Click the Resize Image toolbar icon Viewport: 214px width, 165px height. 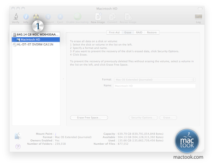click(128, 16)
